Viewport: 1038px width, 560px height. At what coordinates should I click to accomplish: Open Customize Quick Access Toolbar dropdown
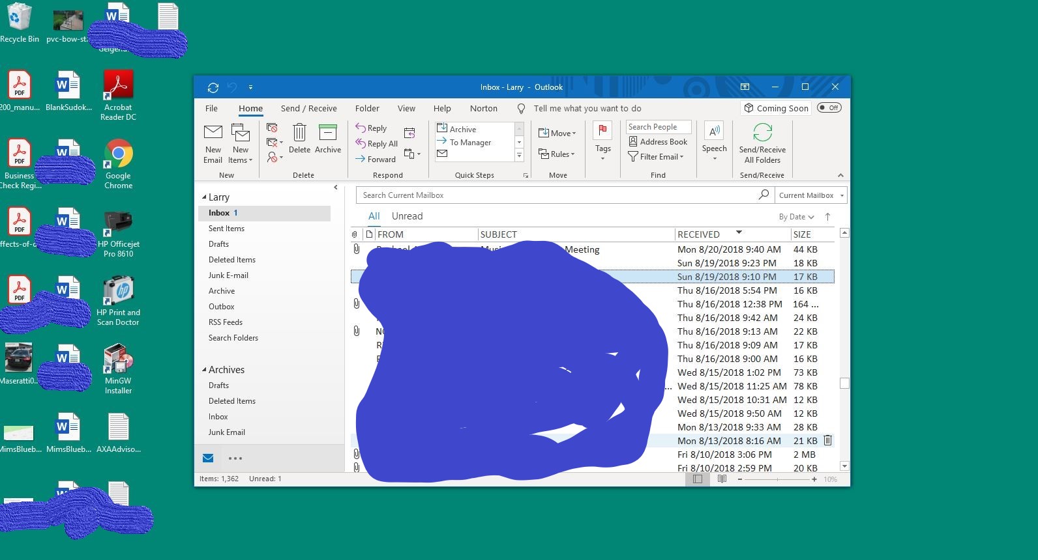coord(250,87)
